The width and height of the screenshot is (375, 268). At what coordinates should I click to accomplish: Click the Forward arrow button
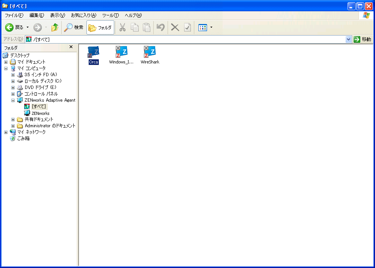(x=38, y=27)
